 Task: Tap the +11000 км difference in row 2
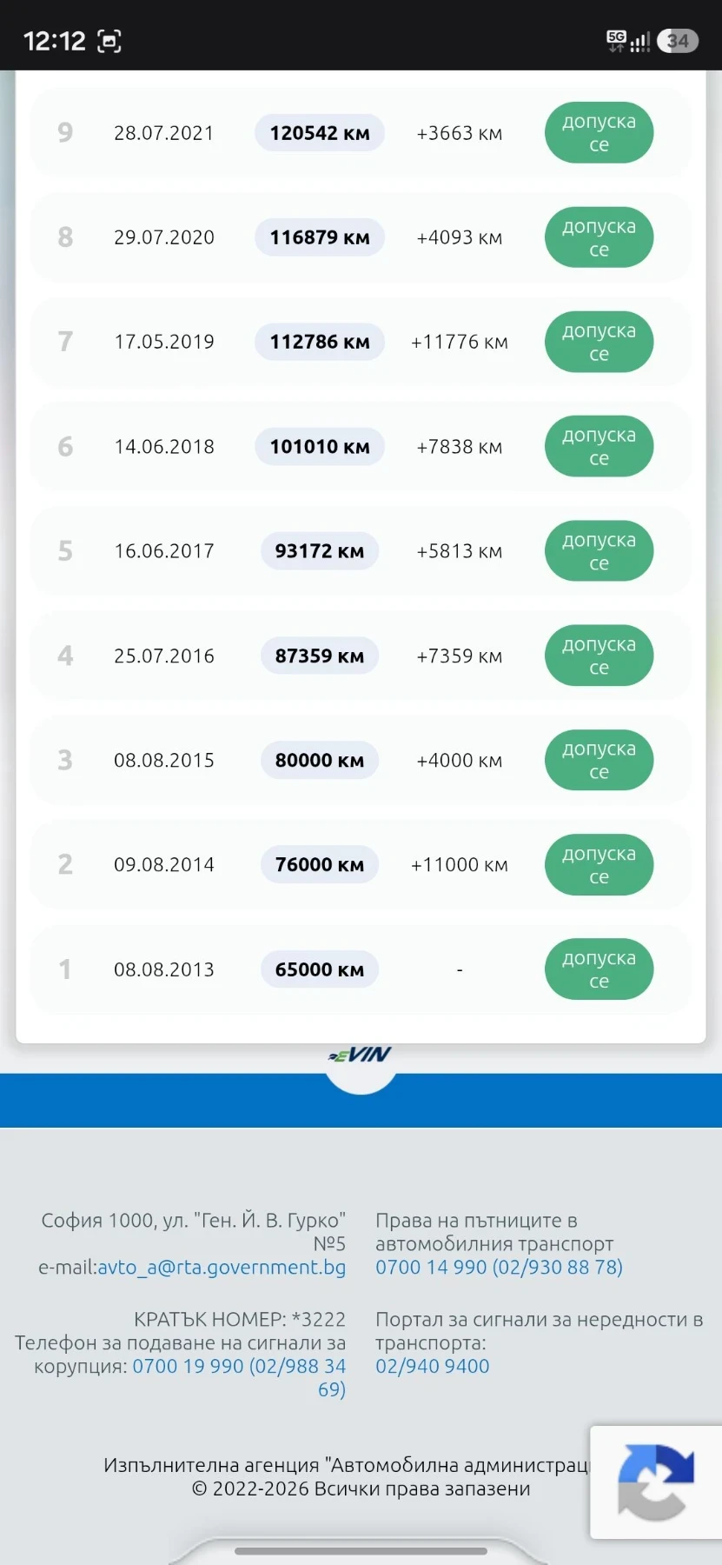coord(460,865)
